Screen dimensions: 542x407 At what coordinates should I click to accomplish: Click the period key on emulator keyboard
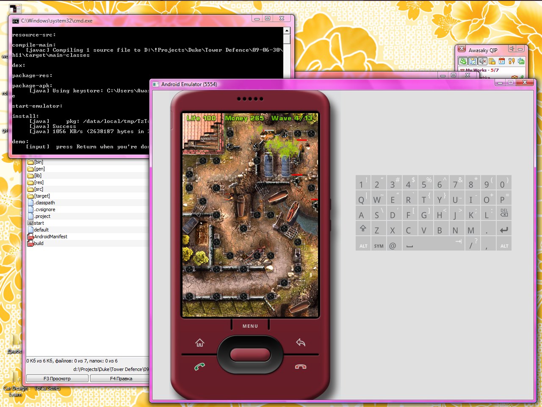[488, 229]
